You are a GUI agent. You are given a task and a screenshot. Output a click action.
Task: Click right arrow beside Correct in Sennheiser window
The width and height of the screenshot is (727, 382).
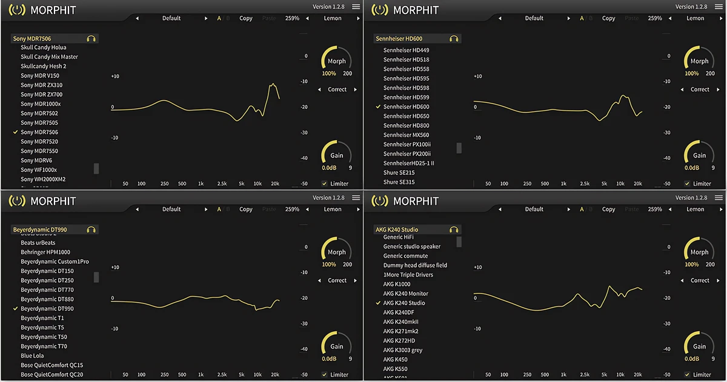pos(717,90)
